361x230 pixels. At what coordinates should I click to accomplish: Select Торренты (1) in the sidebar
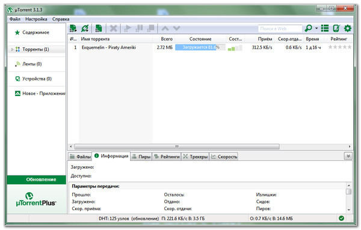[x=37, y=49]
